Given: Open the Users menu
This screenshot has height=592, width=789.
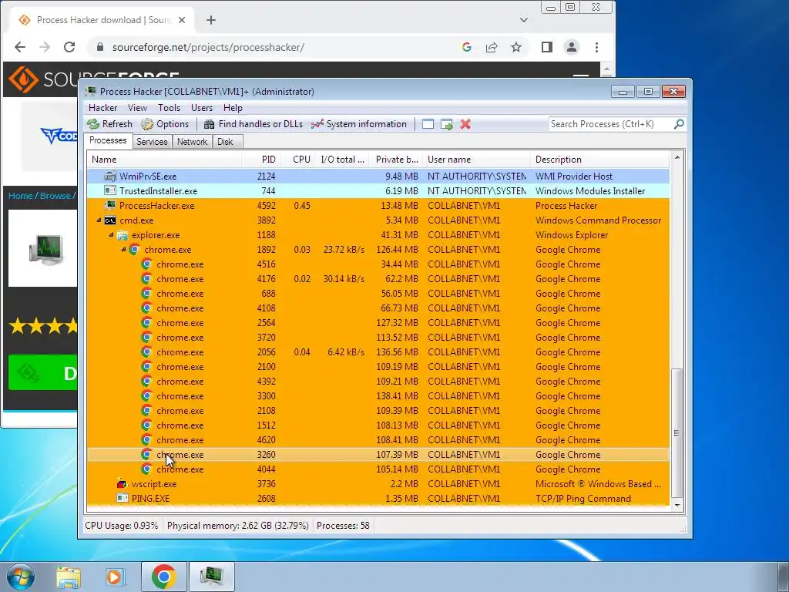Looking at the screenshot, I should point(202,108).
